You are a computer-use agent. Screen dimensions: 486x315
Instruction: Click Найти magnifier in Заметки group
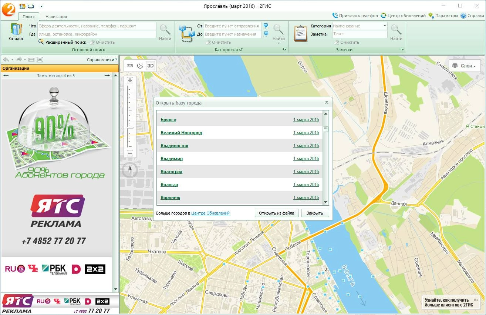coord(396,32)
